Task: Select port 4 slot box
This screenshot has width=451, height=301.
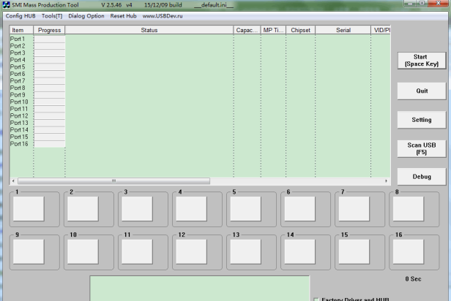Action: point(191,209)
